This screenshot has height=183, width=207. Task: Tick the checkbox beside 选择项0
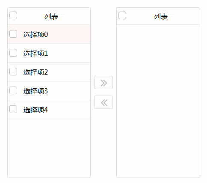[x=13, y=34]
